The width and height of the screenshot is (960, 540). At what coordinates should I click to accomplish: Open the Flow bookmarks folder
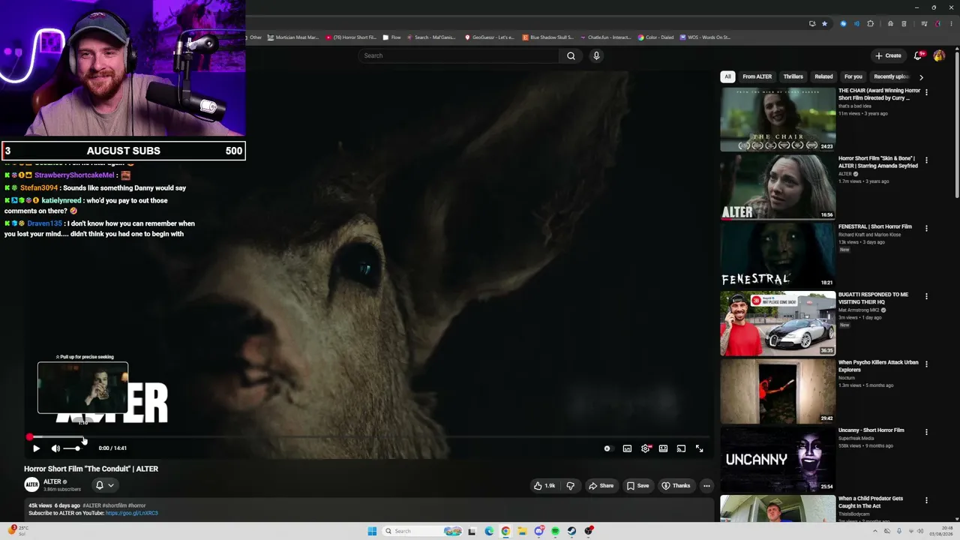[391, 37]
